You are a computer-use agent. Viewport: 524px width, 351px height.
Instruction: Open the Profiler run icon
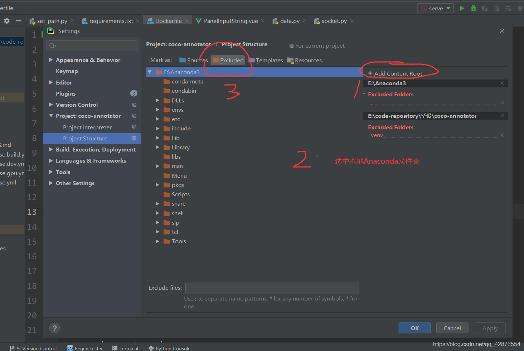point(497,8)
